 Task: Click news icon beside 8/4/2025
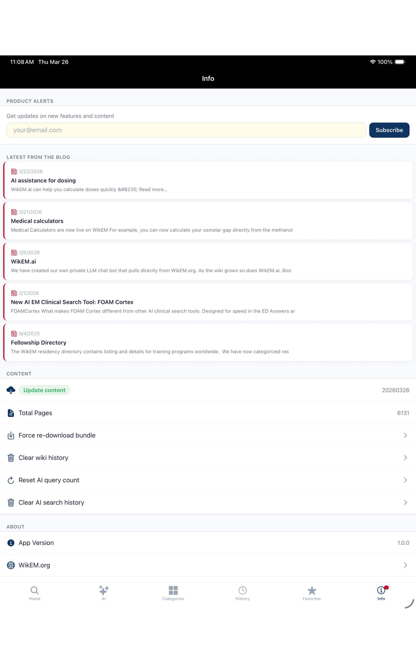click(x=14, y=334)
